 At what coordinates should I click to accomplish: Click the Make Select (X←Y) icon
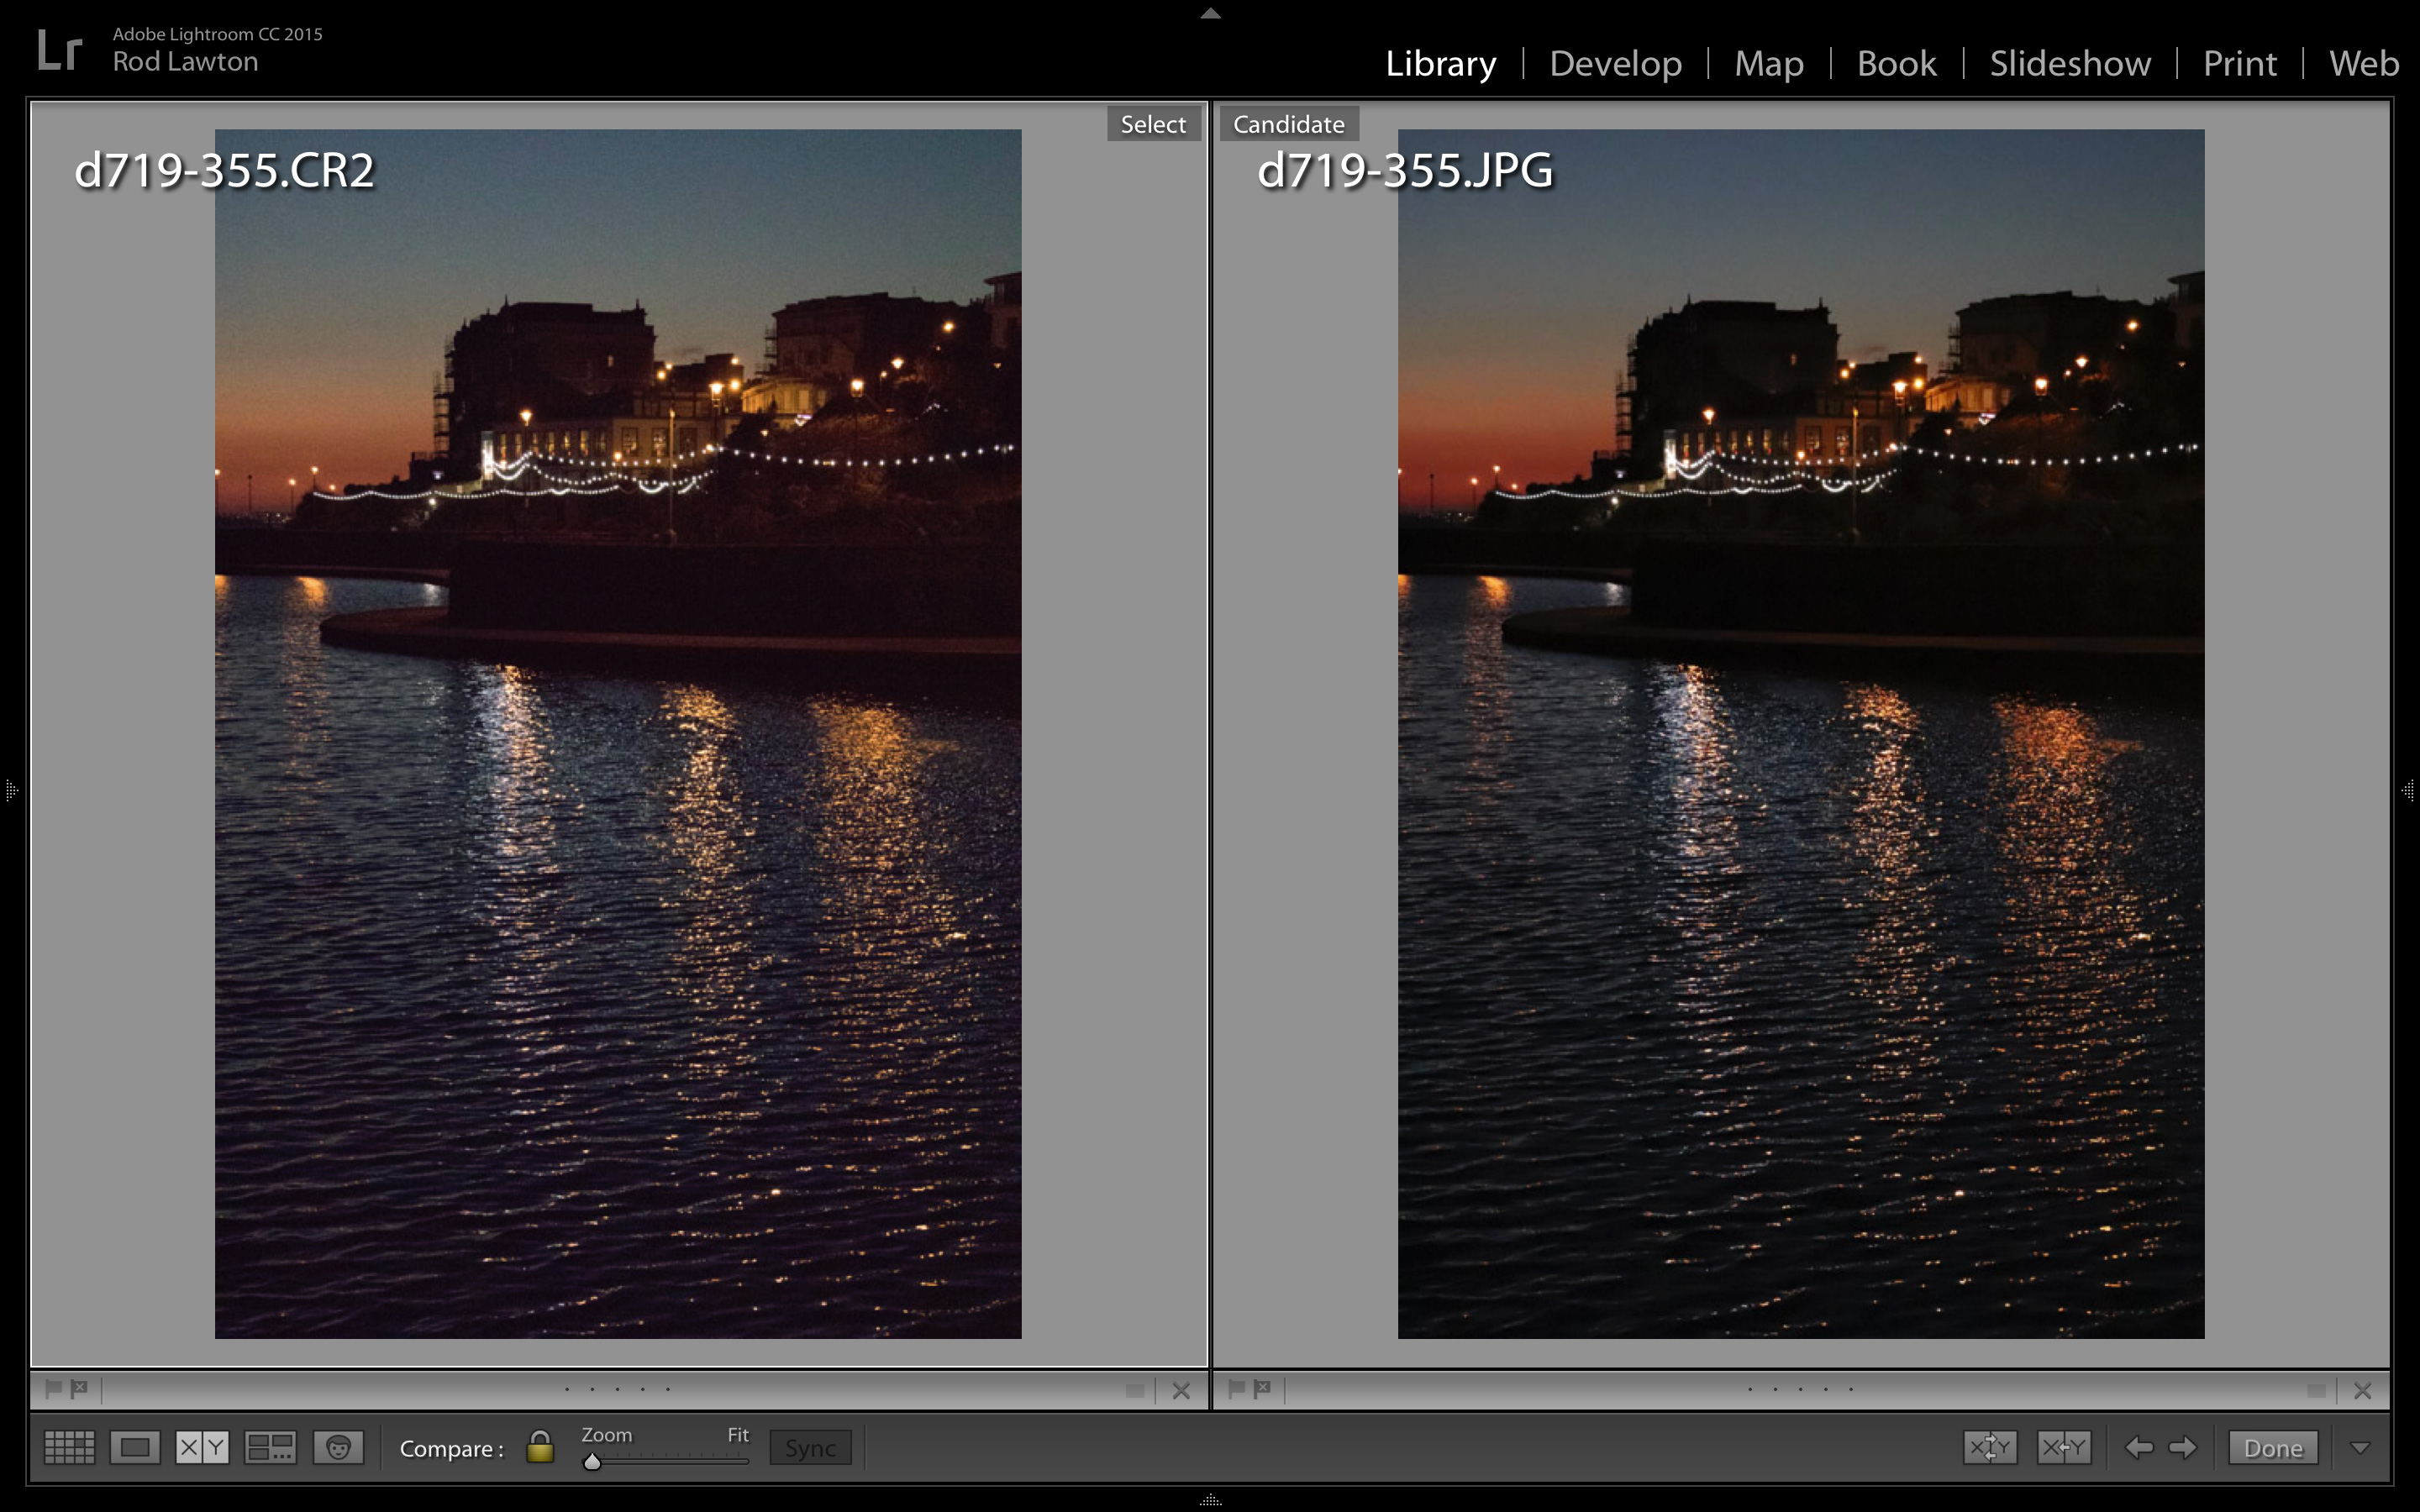pos(2064,1447)
